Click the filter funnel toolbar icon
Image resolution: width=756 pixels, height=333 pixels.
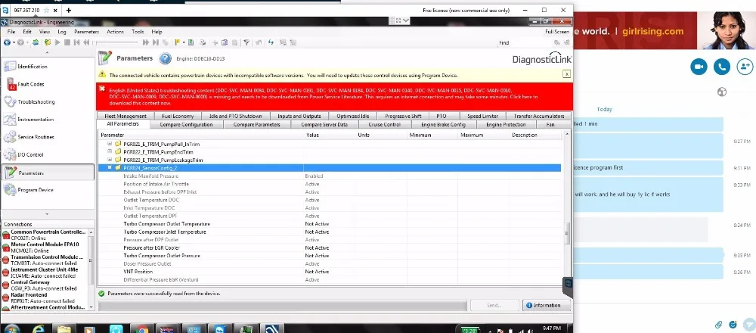click(246, 42)
